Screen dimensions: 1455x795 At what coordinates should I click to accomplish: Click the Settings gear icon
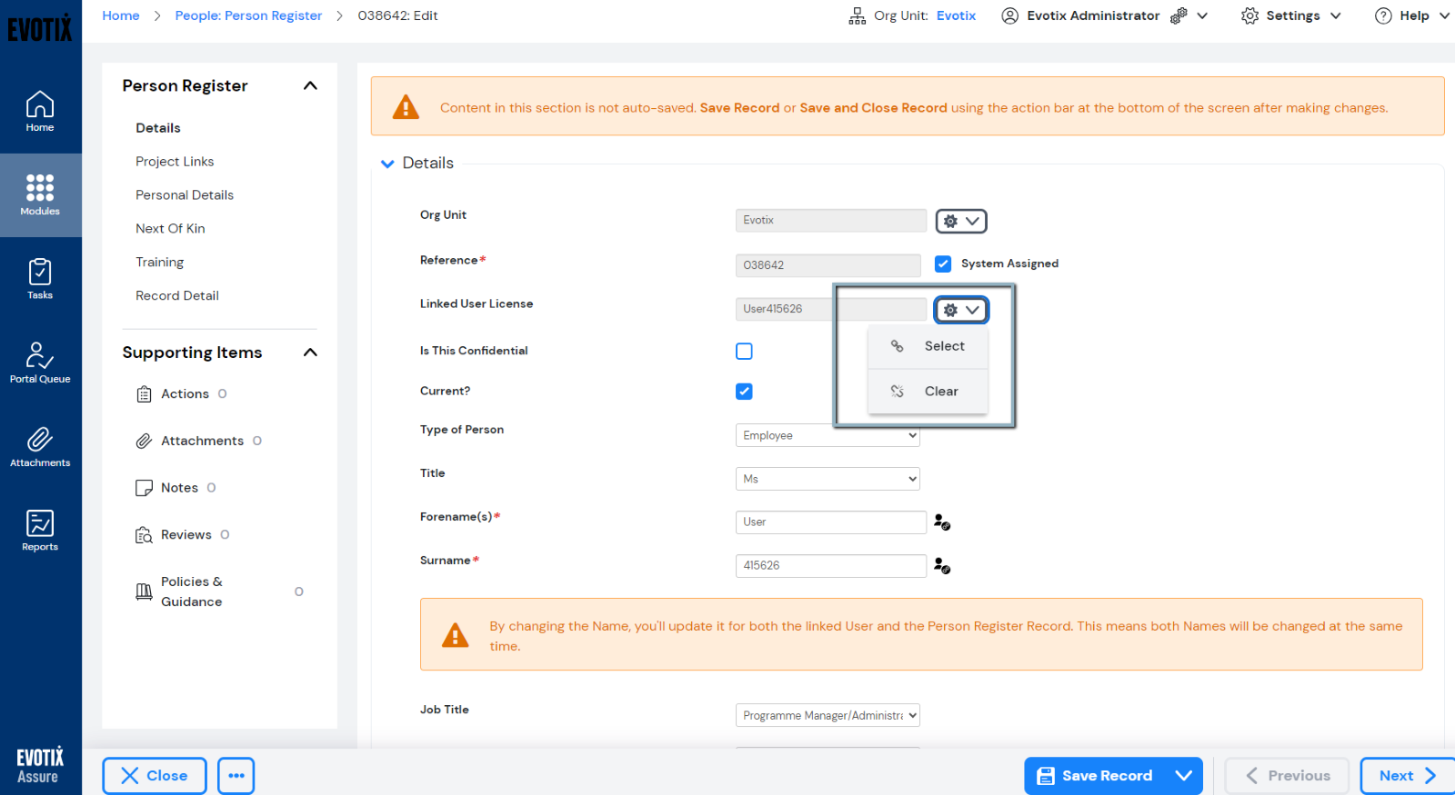[1249, 15]
